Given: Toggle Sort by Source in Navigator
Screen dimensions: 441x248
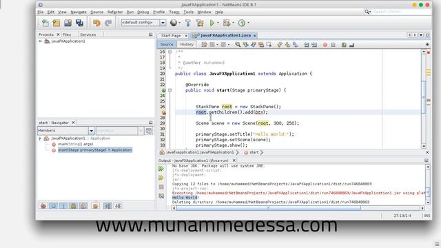Looking at the screenshot, I should (118, 206).
